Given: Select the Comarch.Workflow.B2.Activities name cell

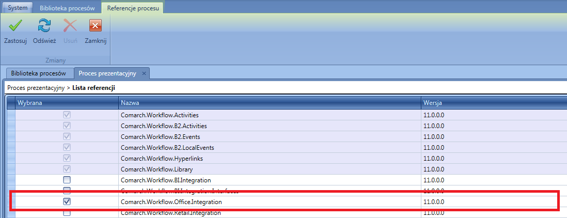Looking at the screenshot, I should (270, 126).
